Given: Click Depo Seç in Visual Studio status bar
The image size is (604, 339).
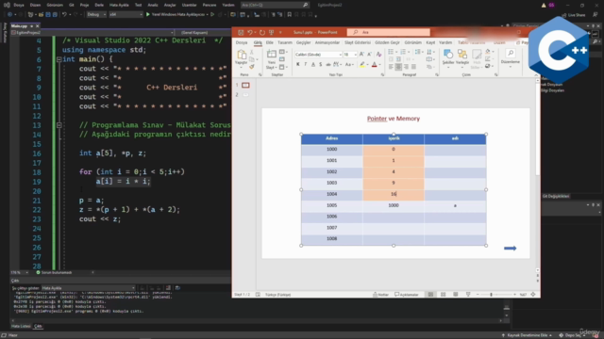Looking at the screenshot, I should pyautogui.click(x=572, y=335).
